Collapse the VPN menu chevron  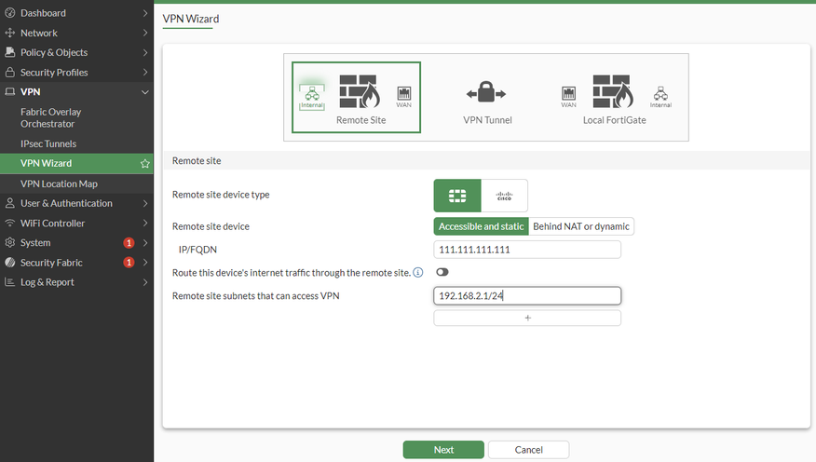point(145,92)
